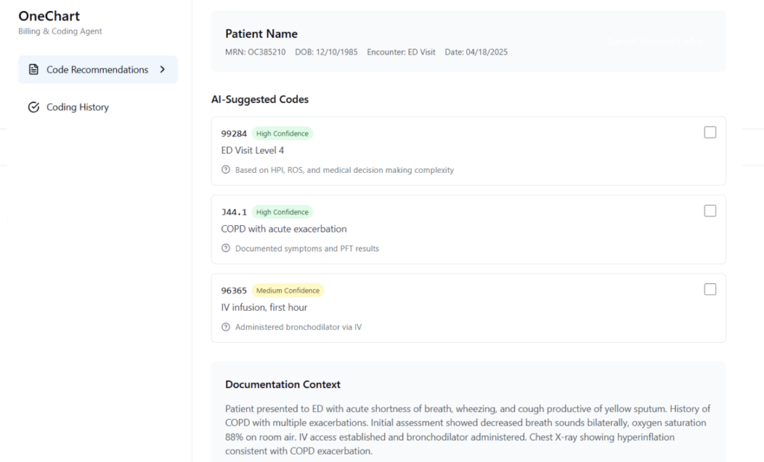Open the Code Recommendations menu item

tap(98, 69)
